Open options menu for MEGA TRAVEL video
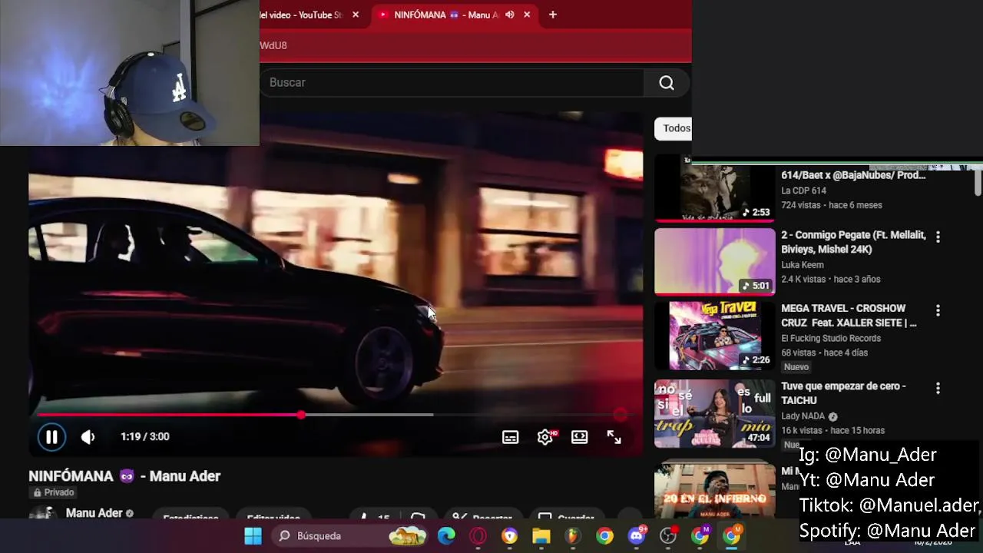983x553 pixels. tap(938, 311)
